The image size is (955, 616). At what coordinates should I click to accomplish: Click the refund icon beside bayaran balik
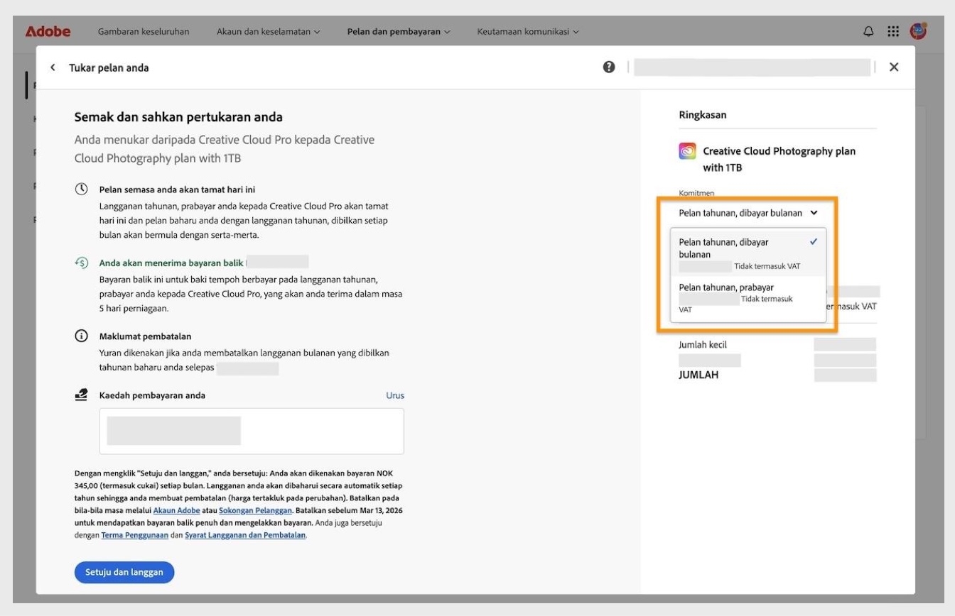pyautogui.click(x=82, y=263)
